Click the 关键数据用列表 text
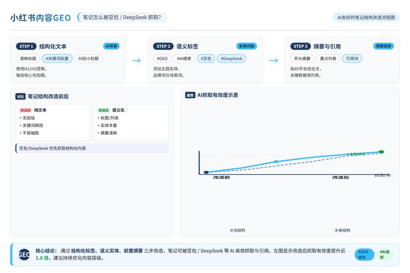Screen dimensions: 410x273 pos(306,75)
